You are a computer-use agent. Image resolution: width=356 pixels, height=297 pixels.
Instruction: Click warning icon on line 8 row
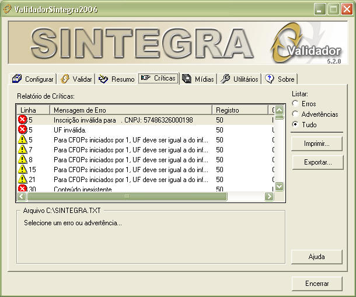pyautogui.click(x=23, y=159)
